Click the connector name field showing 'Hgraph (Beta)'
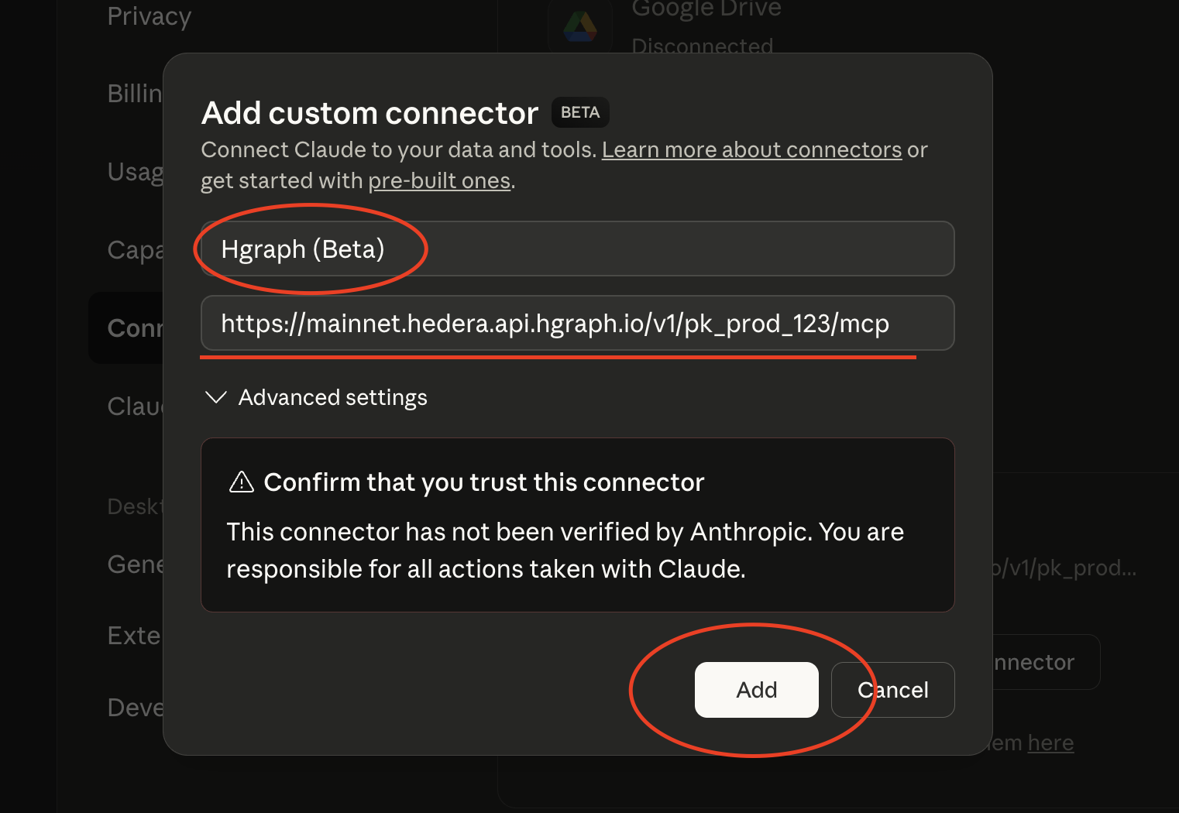 point(577,249)
